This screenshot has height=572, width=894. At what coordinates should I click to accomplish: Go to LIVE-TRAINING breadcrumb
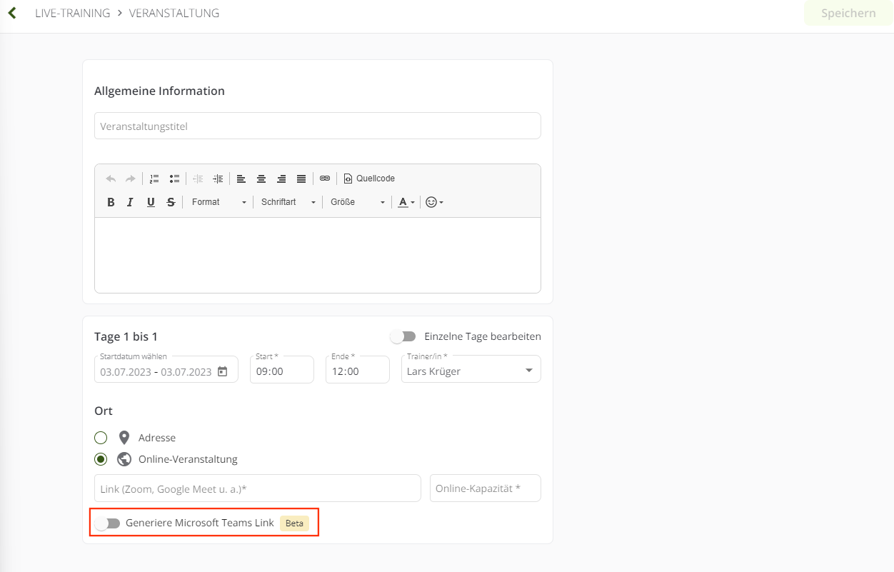[x=72, y=13]
